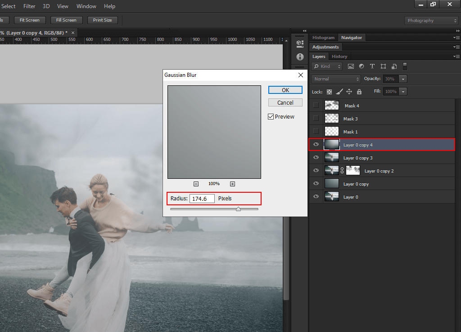Open the Info panel icon

coord(300,57)
